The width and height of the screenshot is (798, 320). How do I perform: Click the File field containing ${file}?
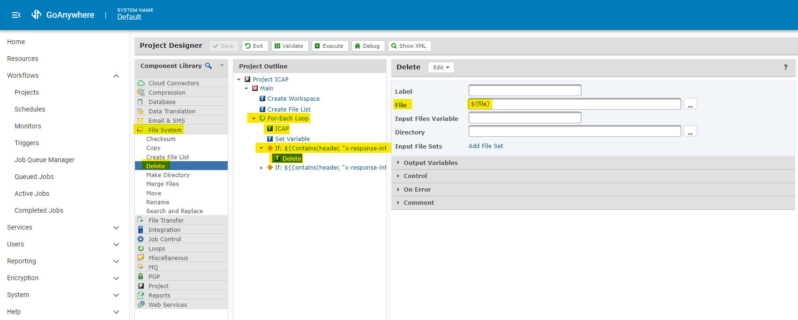574,104
